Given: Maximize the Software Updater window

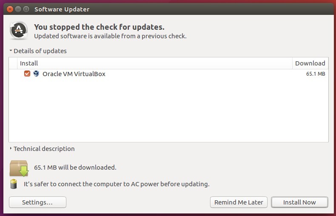Looking at the screenshot, I should point(26,9).
